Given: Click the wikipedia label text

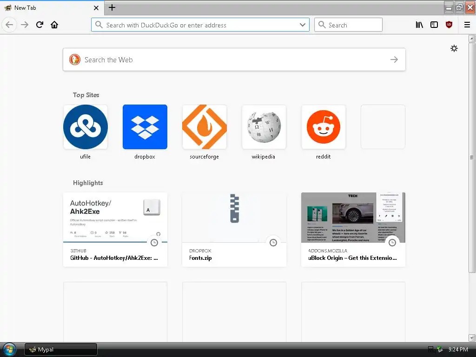Looking at the screenshot, I should pyautogui.click(x=264, y=157).
